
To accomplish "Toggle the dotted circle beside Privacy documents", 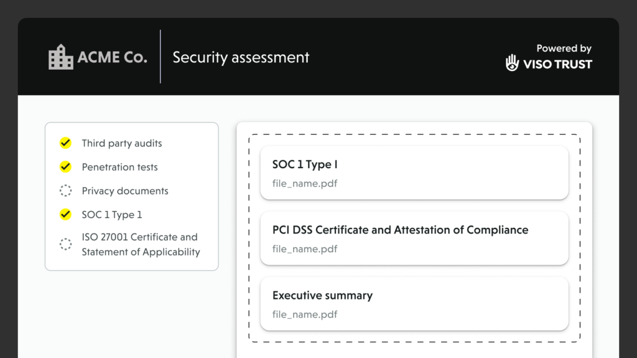I will point(65,191).
